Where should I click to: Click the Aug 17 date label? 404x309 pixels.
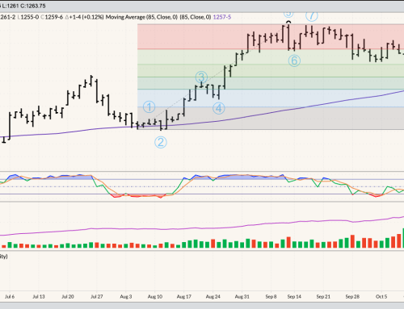click(x=184, y=296)
